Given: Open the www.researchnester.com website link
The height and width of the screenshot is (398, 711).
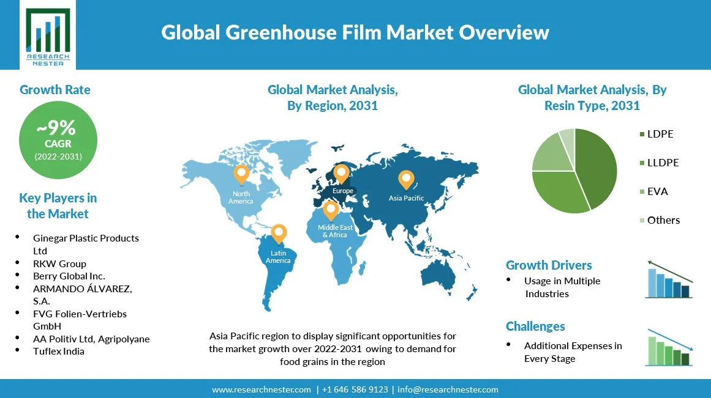Looking at the screenshot, I should point(261,389).
